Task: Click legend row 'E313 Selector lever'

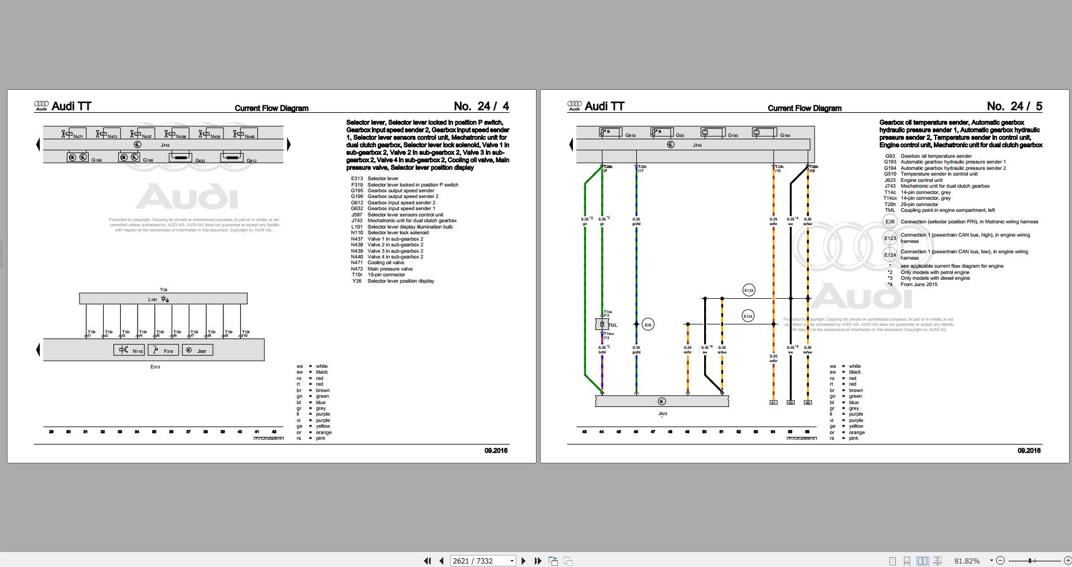Action: (x=375, y=178)
